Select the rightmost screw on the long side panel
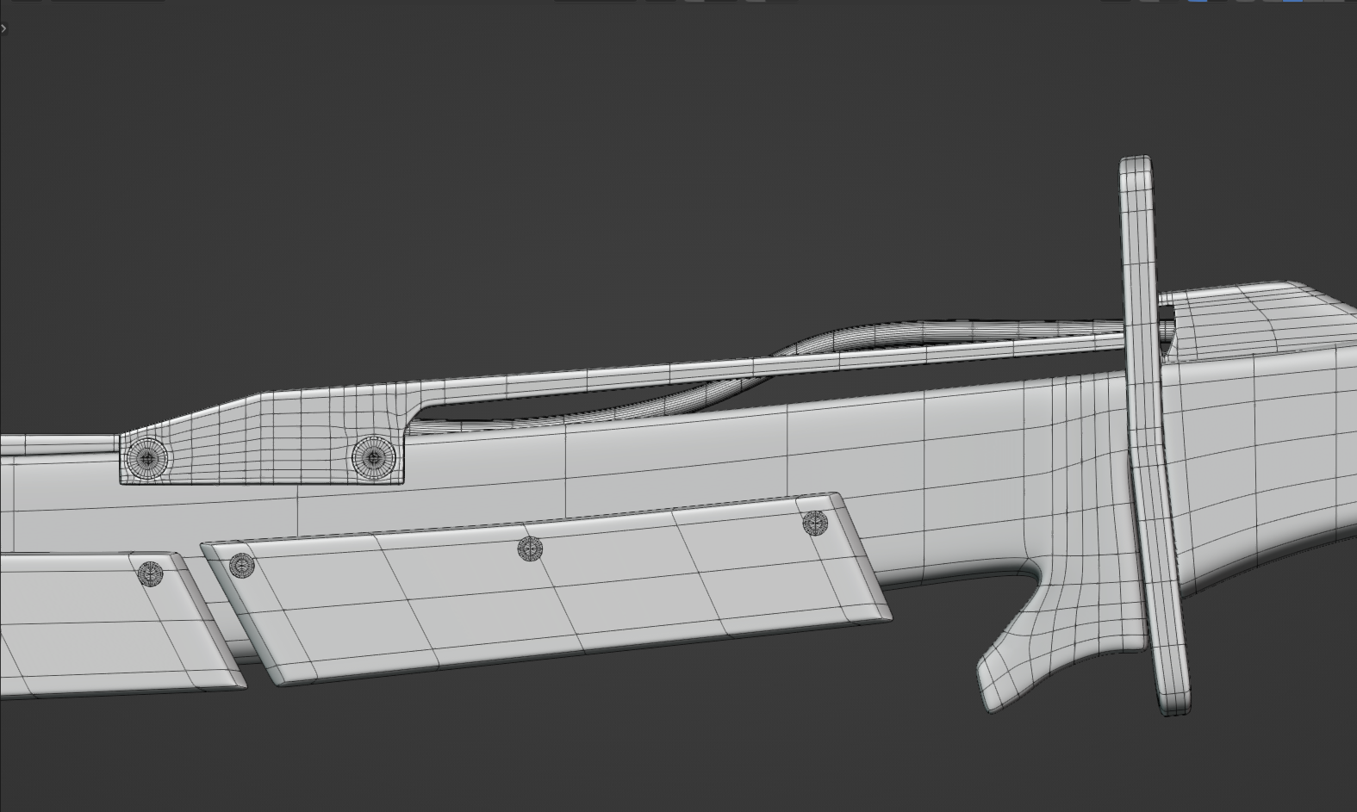The width and height of the screenshot is (1357, 812). (814, 522)
